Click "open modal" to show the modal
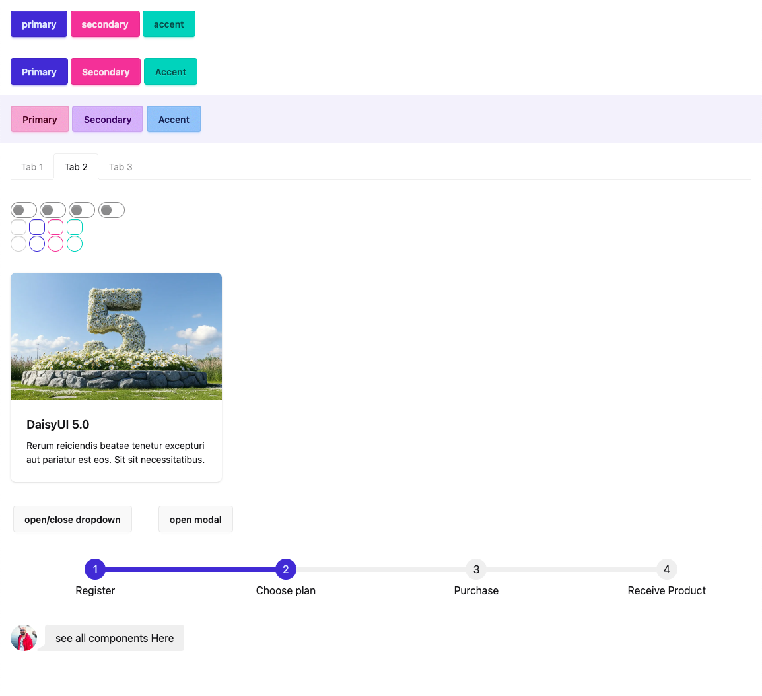 pyautogui.click(x=195, y=519)
